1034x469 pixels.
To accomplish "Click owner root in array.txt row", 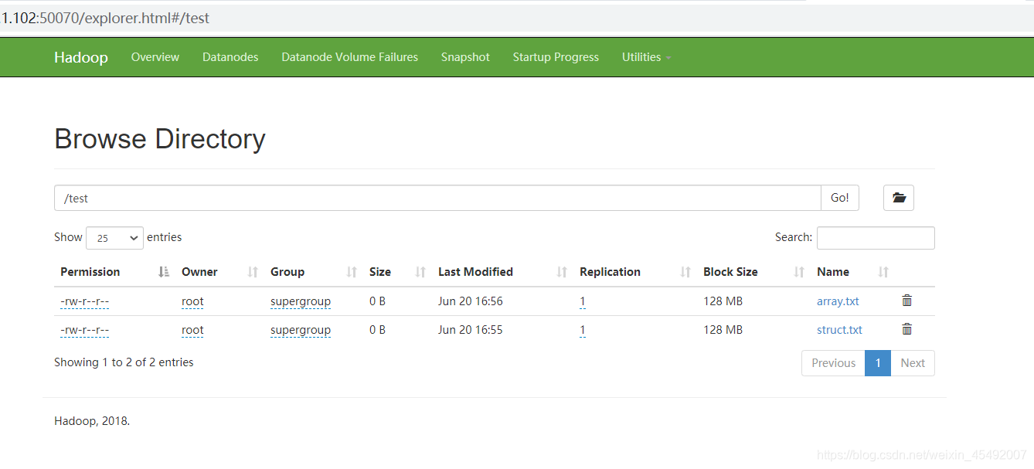I will click(x=192, y=301).
